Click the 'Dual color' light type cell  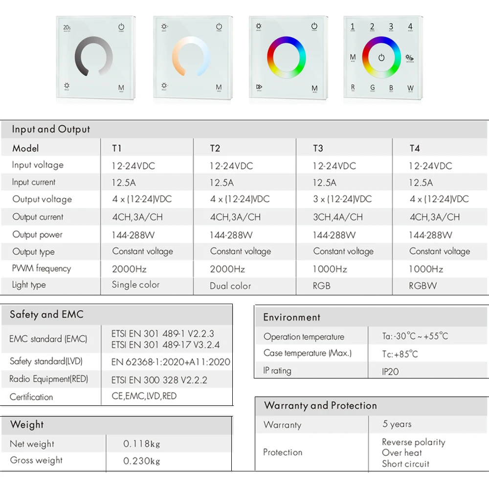click(x=230, y=286)
